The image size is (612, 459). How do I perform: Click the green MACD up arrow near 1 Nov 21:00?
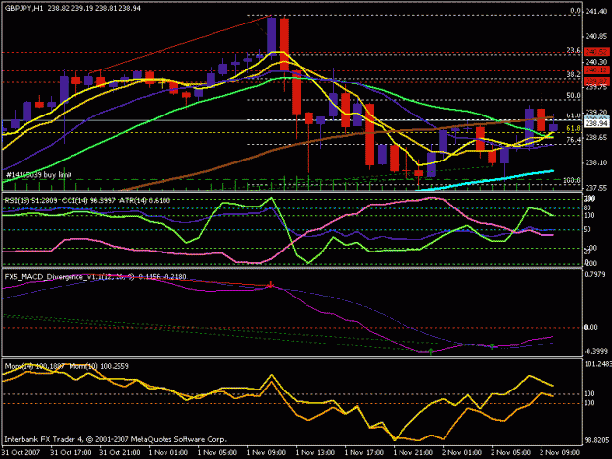(431, 352)
